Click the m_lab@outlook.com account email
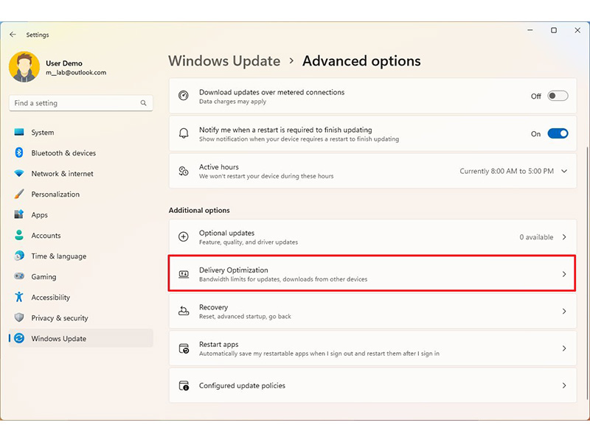 pos(76,72)
